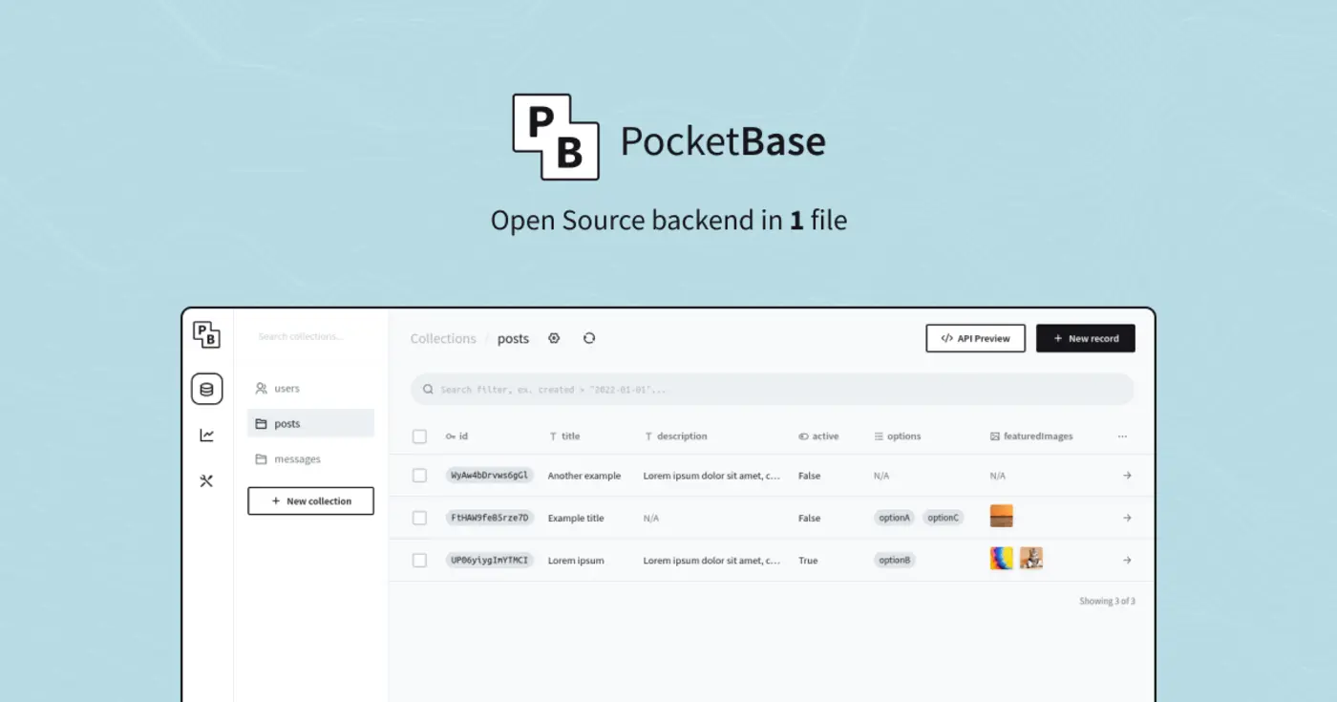Expand the 'Lorem ipsum' record via row arrow
Screen dimensions: 1337x702
click(1127, 560)
